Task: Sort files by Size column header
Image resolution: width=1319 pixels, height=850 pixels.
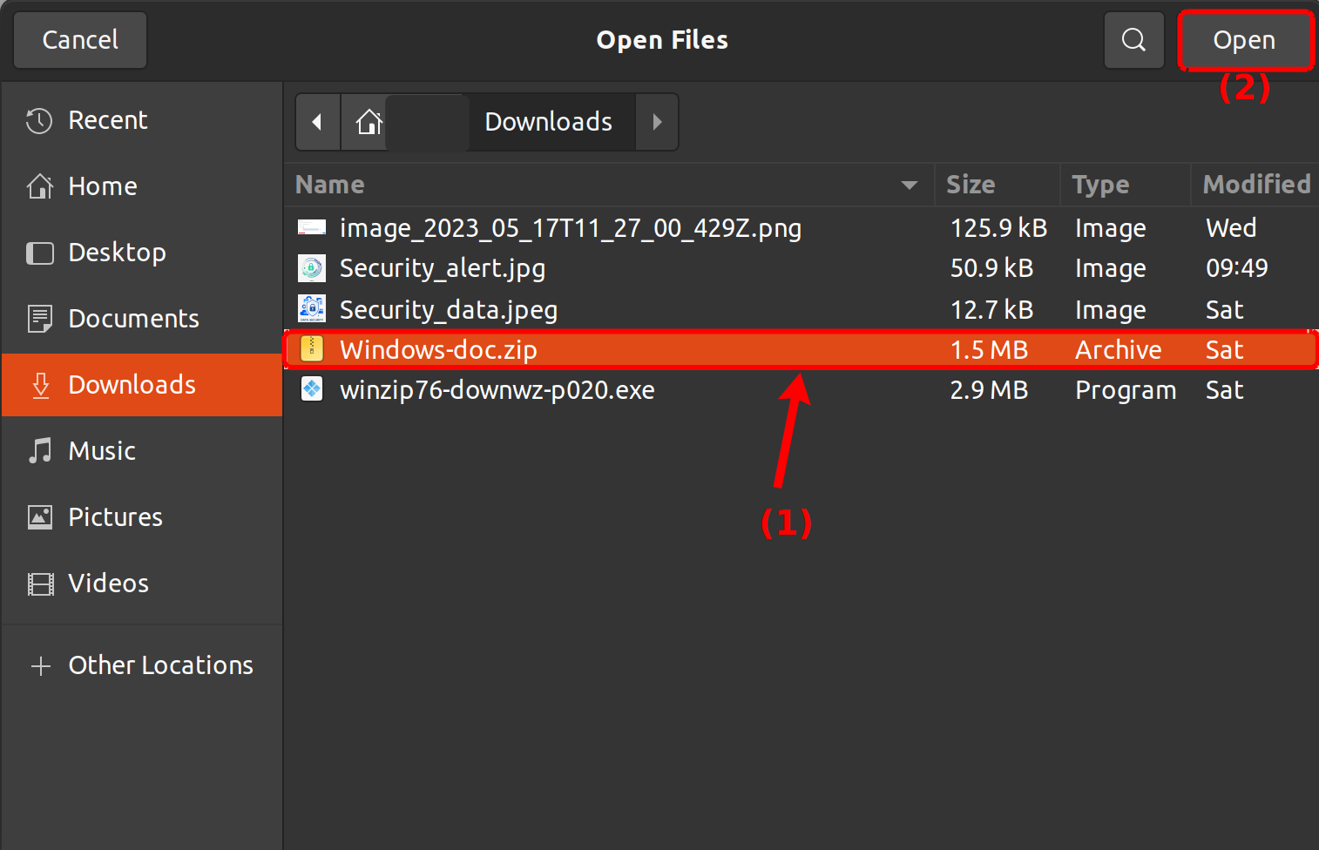Action: tap(971, 185)
